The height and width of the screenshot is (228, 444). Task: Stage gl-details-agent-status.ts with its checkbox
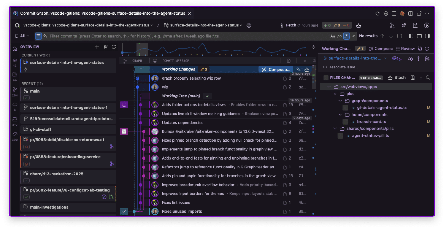point(345,108)
